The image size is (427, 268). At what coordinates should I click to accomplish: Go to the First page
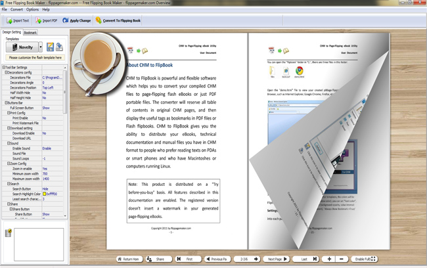click(x=188, y=259)
